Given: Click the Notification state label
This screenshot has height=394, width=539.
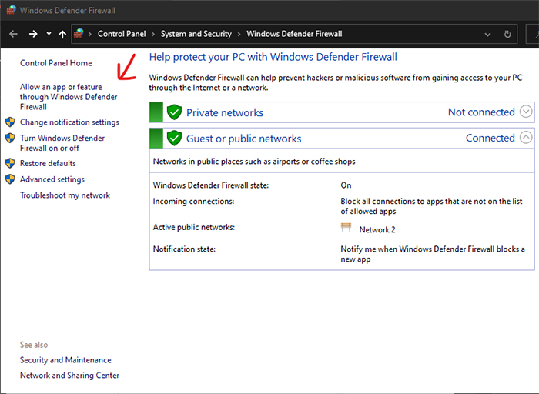Looking at the screenshot, I should (184, 249).
